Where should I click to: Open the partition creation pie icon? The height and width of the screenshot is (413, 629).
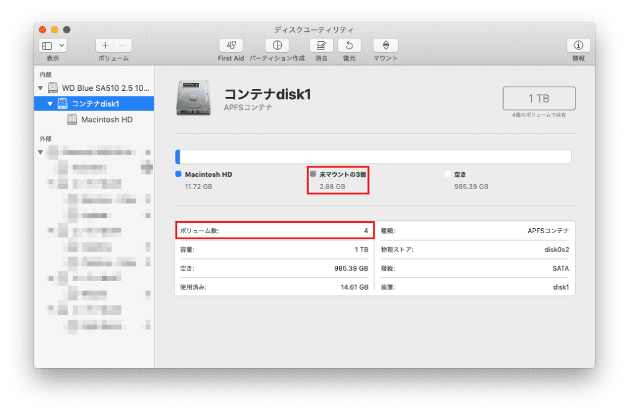pyautogui.click(x=277, y=45)
